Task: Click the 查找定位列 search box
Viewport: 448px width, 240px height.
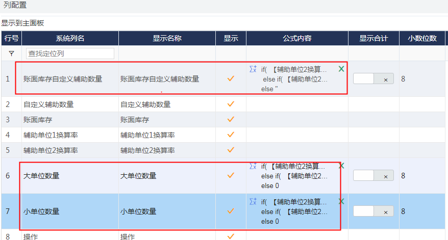Action: [70, 54]
